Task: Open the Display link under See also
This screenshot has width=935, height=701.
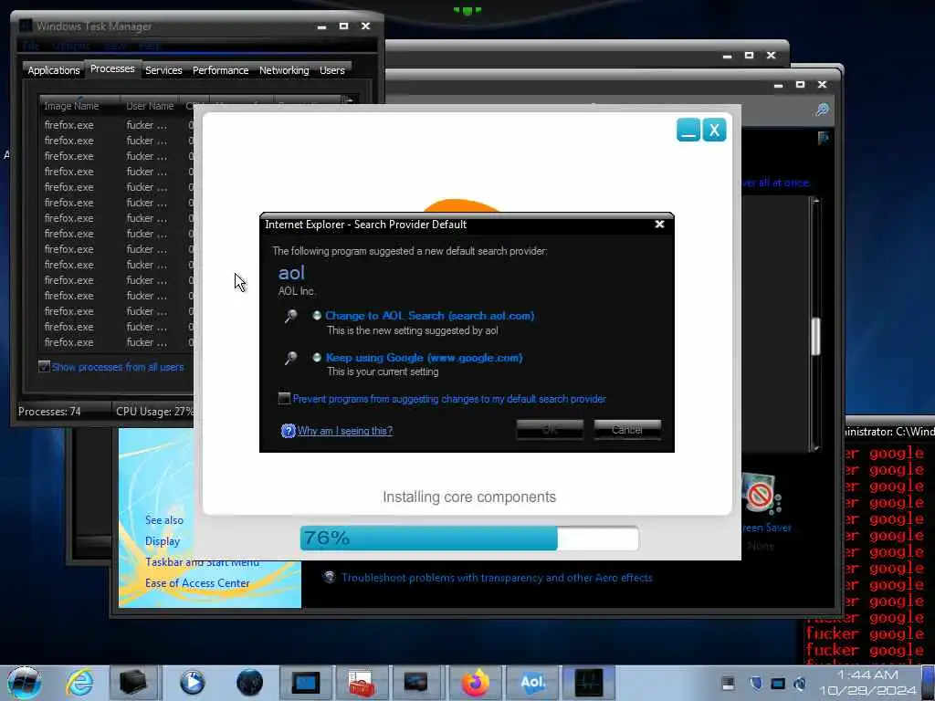Action: 163,541
